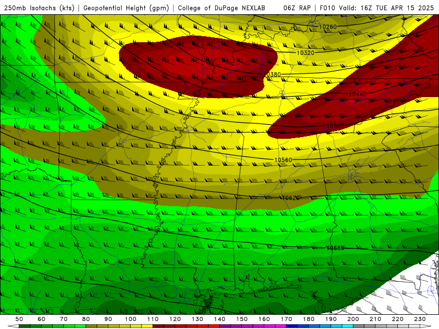Click the 220 value on the color scale
This screenshot has height=329, width=439.
click(x=397, y=319)
